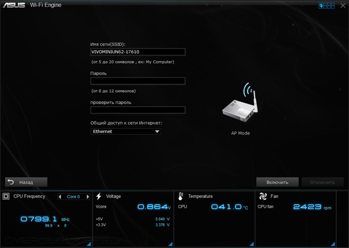The width and height of the screenshot is (349, 248).
Task: Click the Temperature thermometer icon
Action: click(x=181, y=196)
